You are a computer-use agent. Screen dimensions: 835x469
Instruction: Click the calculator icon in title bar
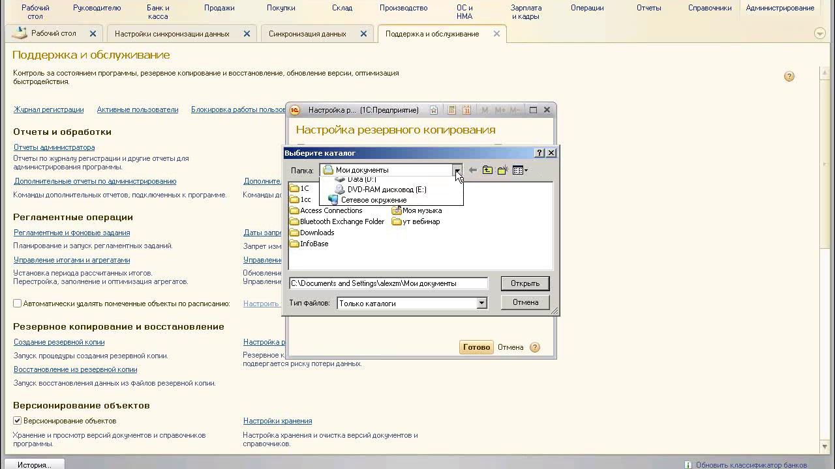[451, 110]
